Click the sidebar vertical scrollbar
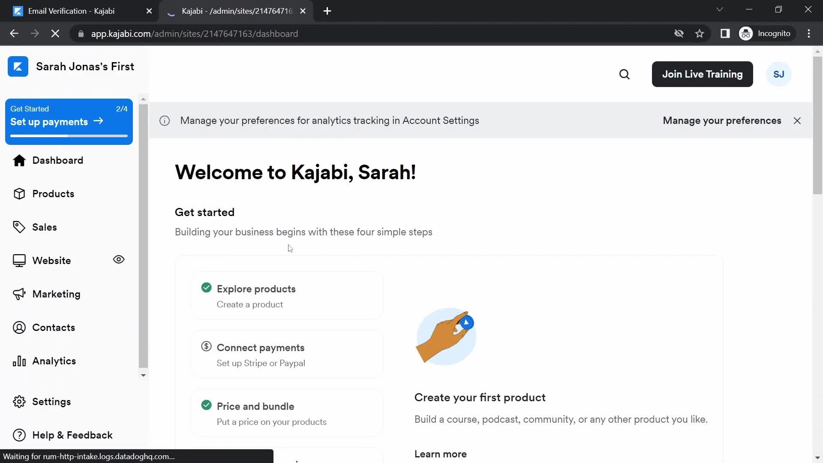The width and height of the screenshot is (823, 463). coord(143,236)
